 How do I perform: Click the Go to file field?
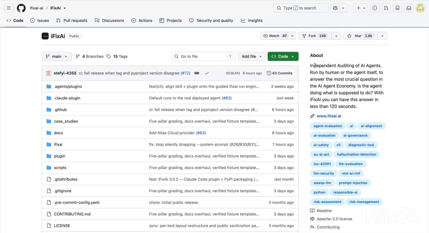pyautogui.click(x=203, y=56)
